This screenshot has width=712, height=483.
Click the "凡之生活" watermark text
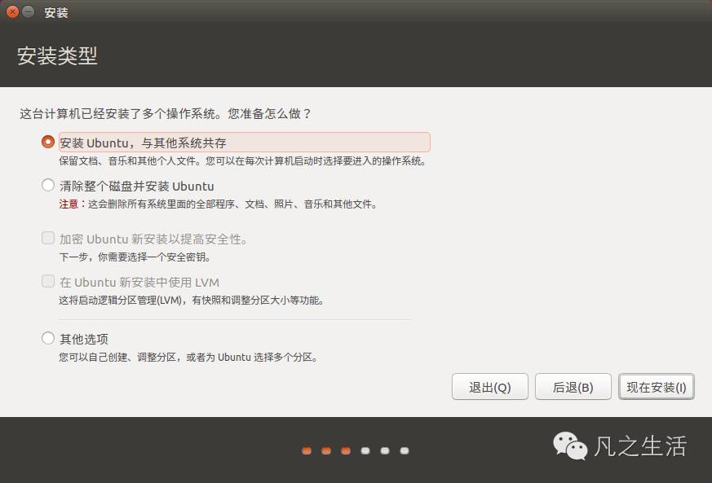(642, 447)
